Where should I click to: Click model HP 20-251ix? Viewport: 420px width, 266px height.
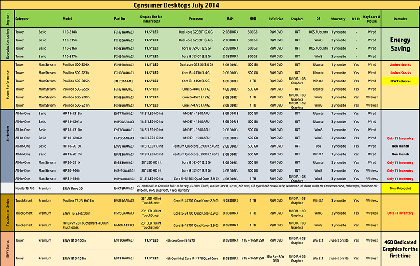71,162
